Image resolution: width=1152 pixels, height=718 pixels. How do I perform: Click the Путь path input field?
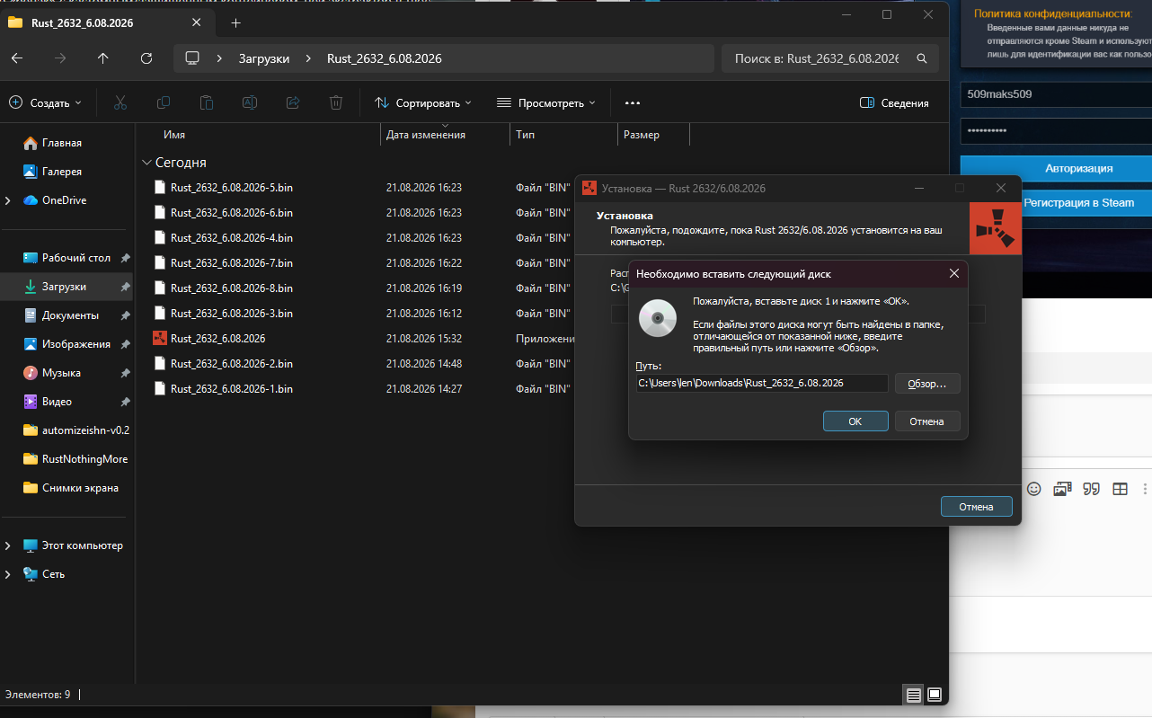click(x=762, y=384)
